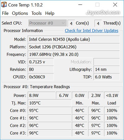Click the thread count box next to Thread(s)
124x140 pixels.
pyautogui.click(x=98, y=23)
